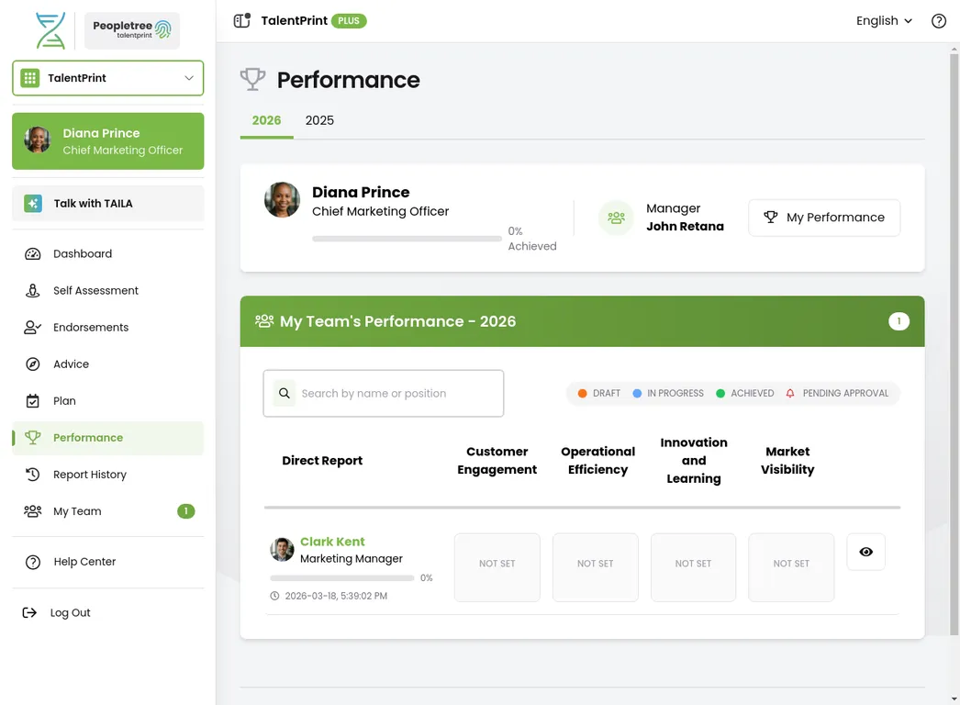Click the DNA helix logo icon
This screenshot has width=960, height=705.
pyautogui.click(x=50, y=30)
